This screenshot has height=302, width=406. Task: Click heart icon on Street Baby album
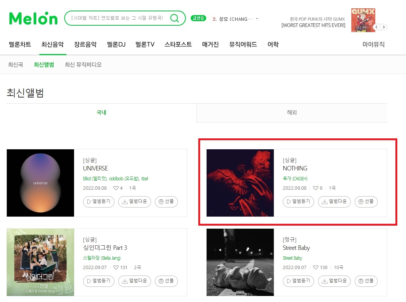tap(316, 267)
